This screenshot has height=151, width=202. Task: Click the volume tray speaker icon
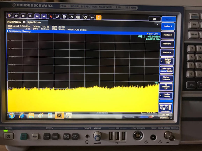[x=153, y=116]
